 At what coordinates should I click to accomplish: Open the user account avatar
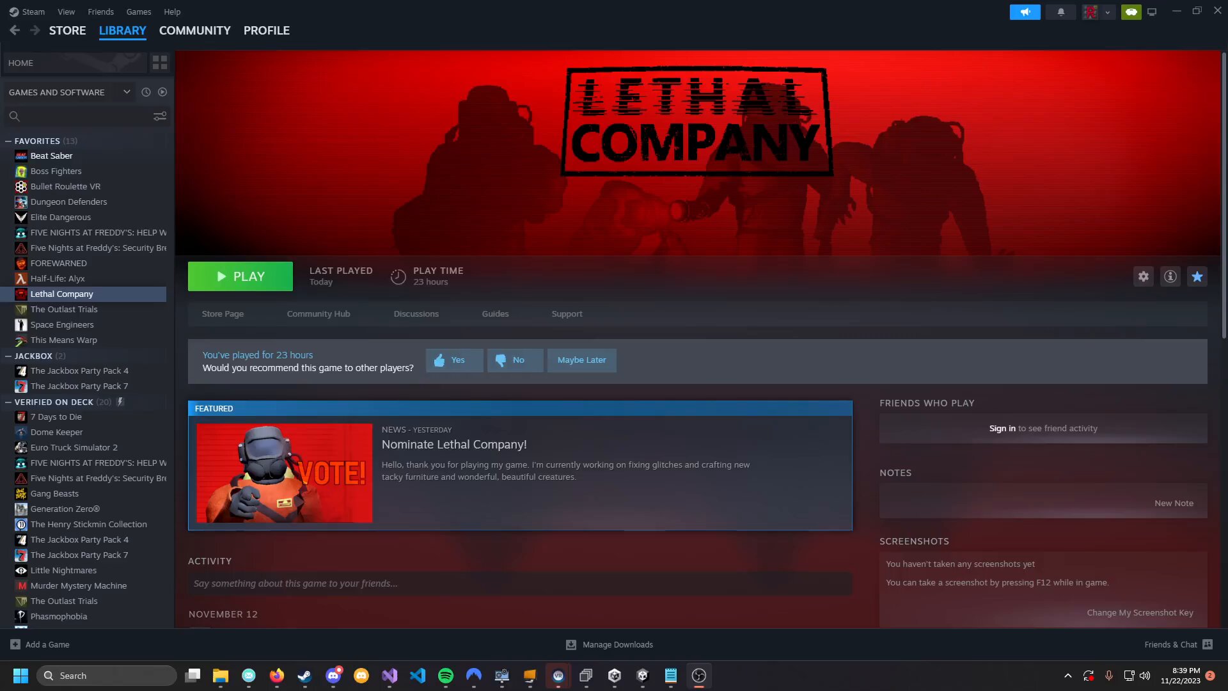click(x=1090, y=12)
